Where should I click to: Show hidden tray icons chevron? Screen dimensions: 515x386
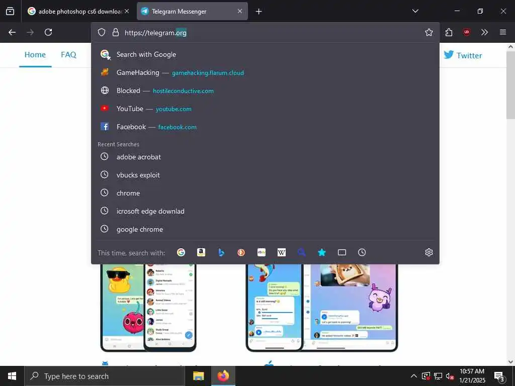414,376
